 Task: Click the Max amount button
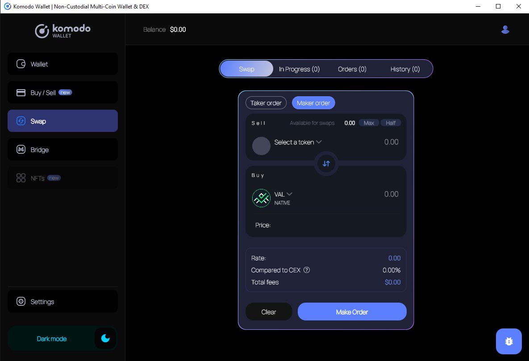click(369, 123)
